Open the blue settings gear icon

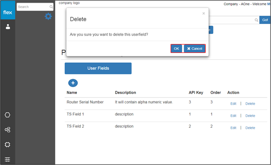click(48, 16)
